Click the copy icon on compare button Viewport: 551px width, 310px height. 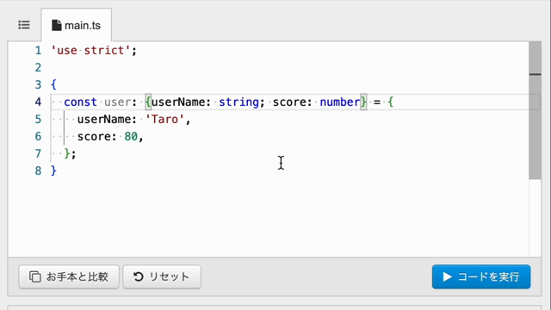[34, 277]
